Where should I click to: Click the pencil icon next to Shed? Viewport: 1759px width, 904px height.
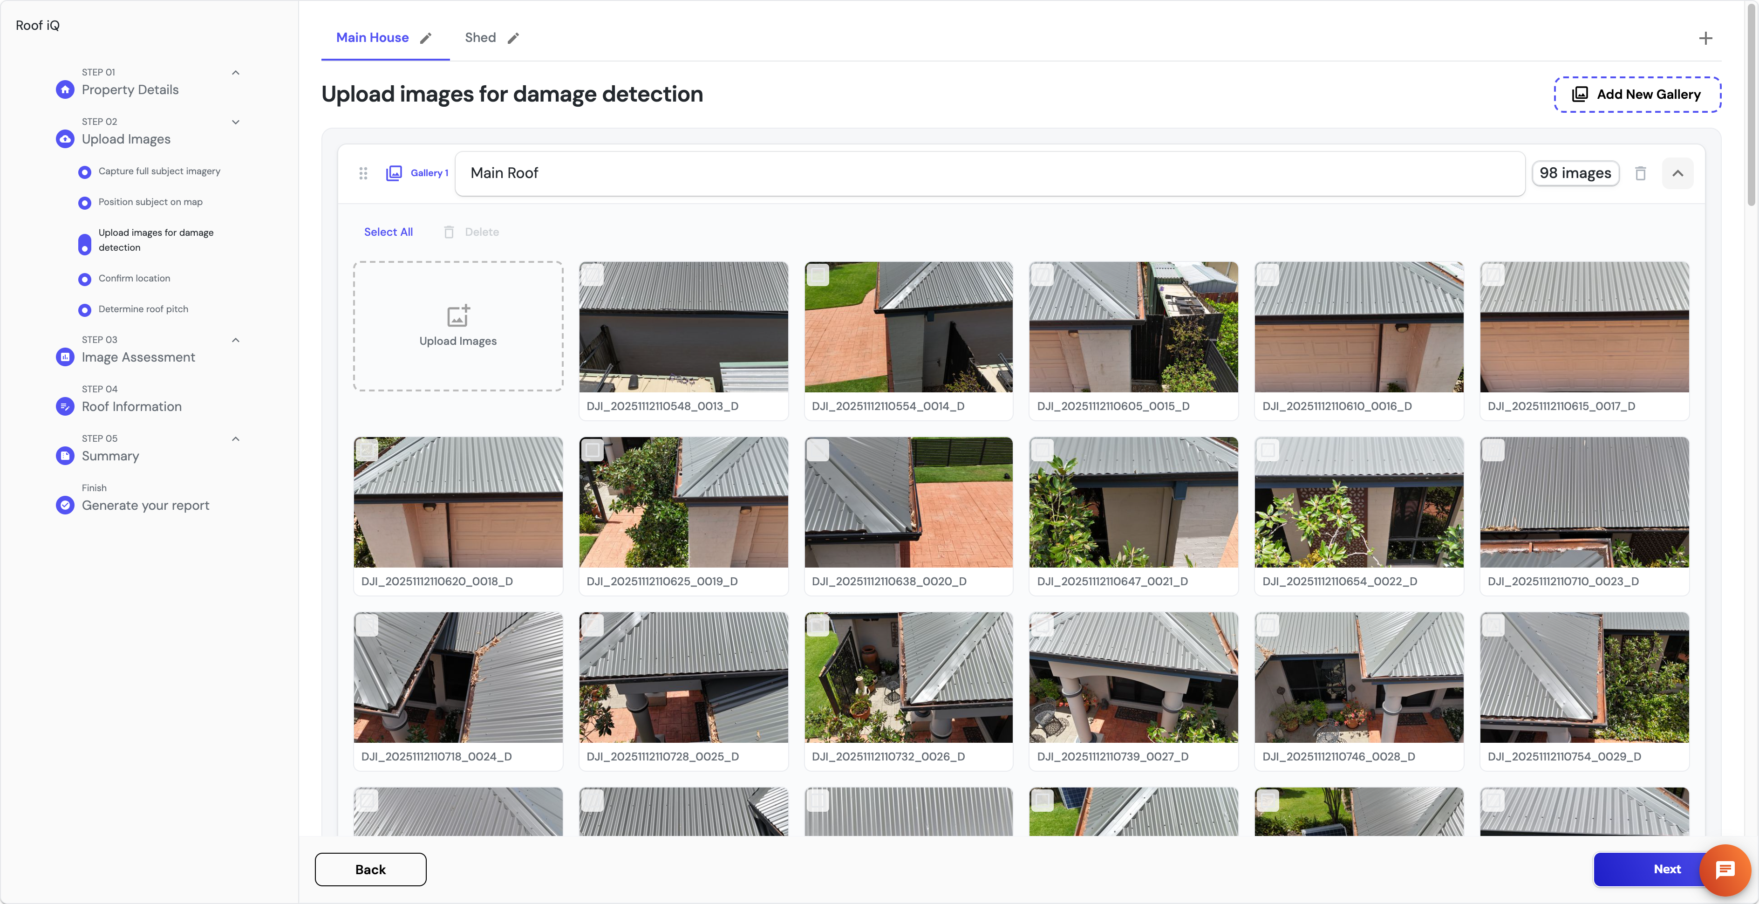click(x=513, y=38)
